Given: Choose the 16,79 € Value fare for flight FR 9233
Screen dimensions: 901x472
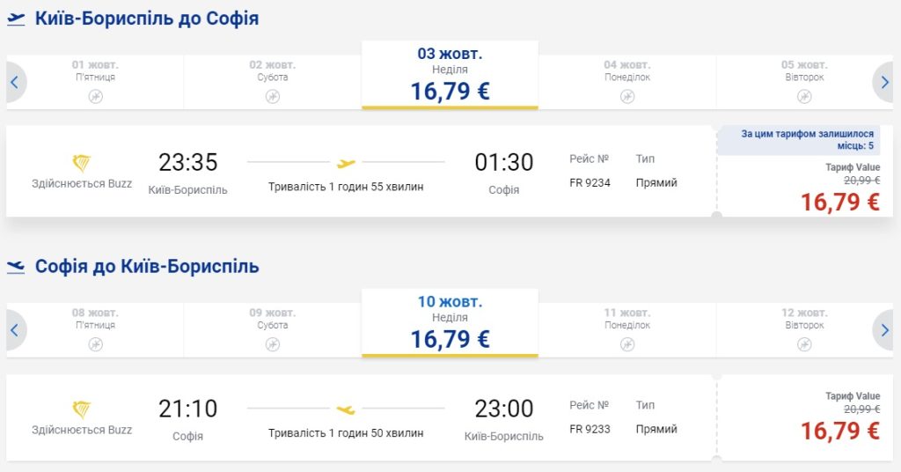Looking at the screenshot, I should coord(839,431).
